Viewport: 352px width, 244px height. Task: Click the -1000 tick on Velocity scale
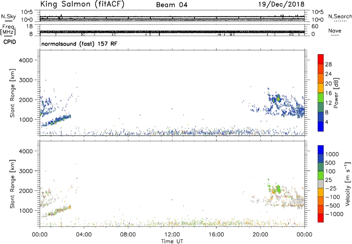coord(334,214)
